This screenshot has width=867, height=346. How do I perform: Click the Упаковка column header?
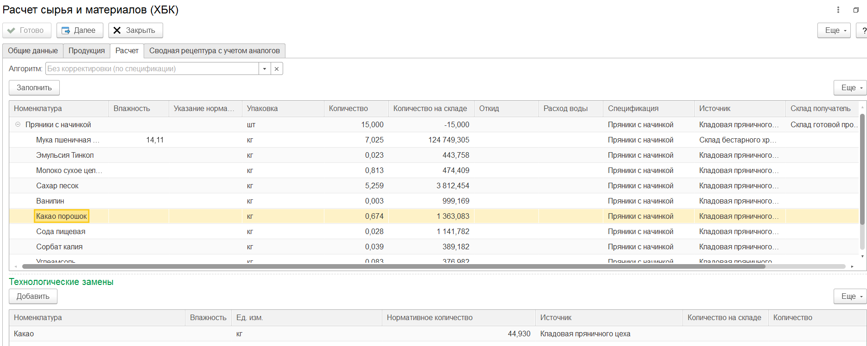pyautogui.click(x=283, y=109)
